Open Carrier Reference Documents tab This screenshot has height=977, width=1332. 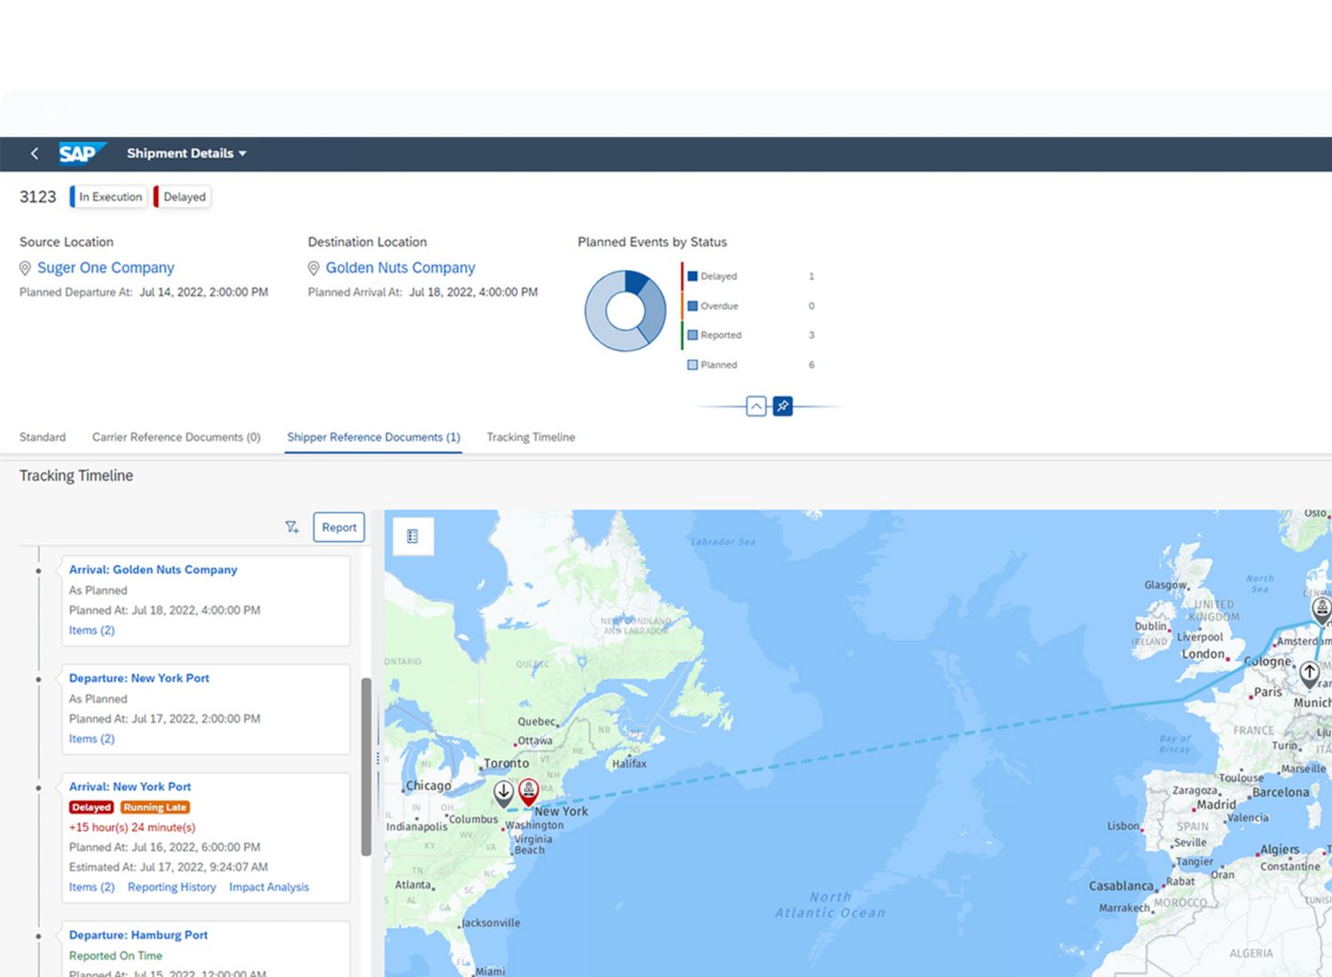point(176,437)
